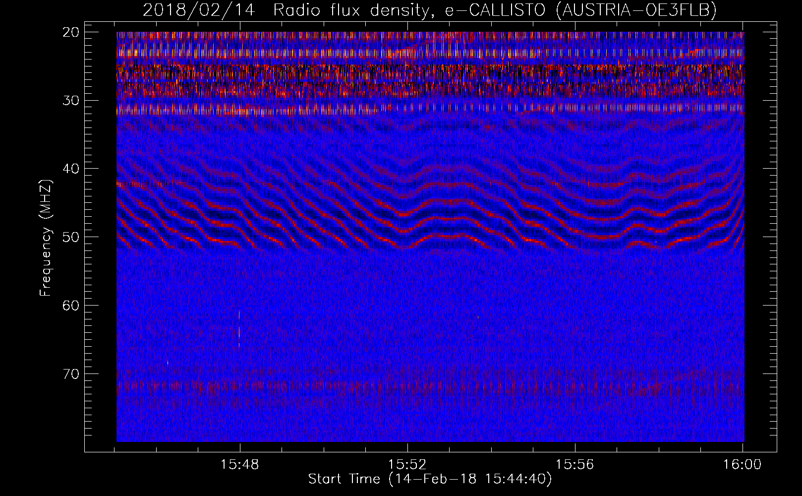Click the Start Time axis label
Image resolution: width=802 pixels, height=496 pixels.
click(x=430, y=479)
